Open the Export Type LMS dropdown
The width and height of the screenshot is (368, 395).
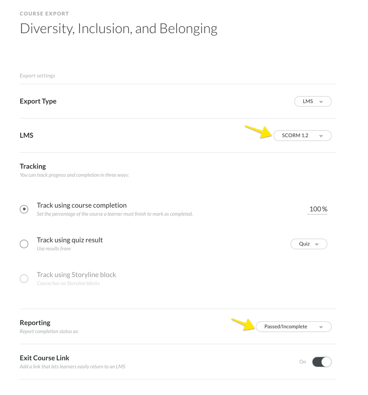pyautogui.click(x=313, y=102)
